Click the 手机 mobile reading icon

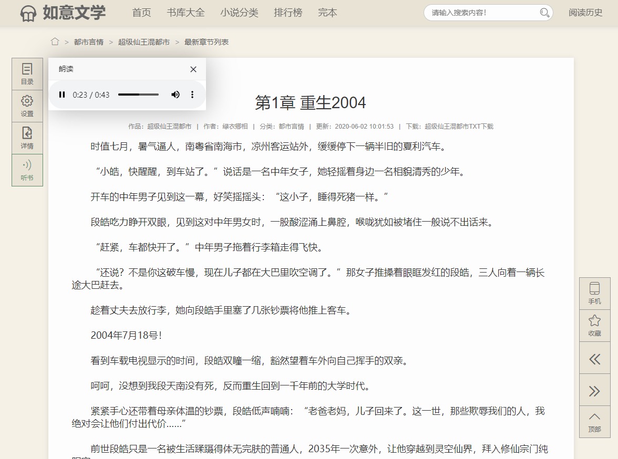(x=594, y=293)
